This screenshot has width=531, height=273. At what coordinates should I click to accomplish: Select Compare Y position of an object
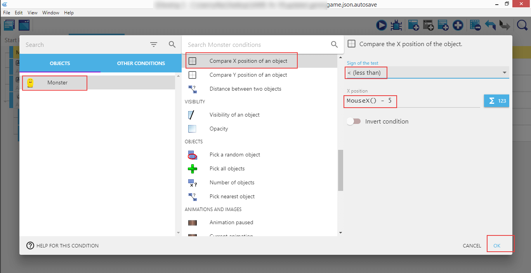point(248,75)
